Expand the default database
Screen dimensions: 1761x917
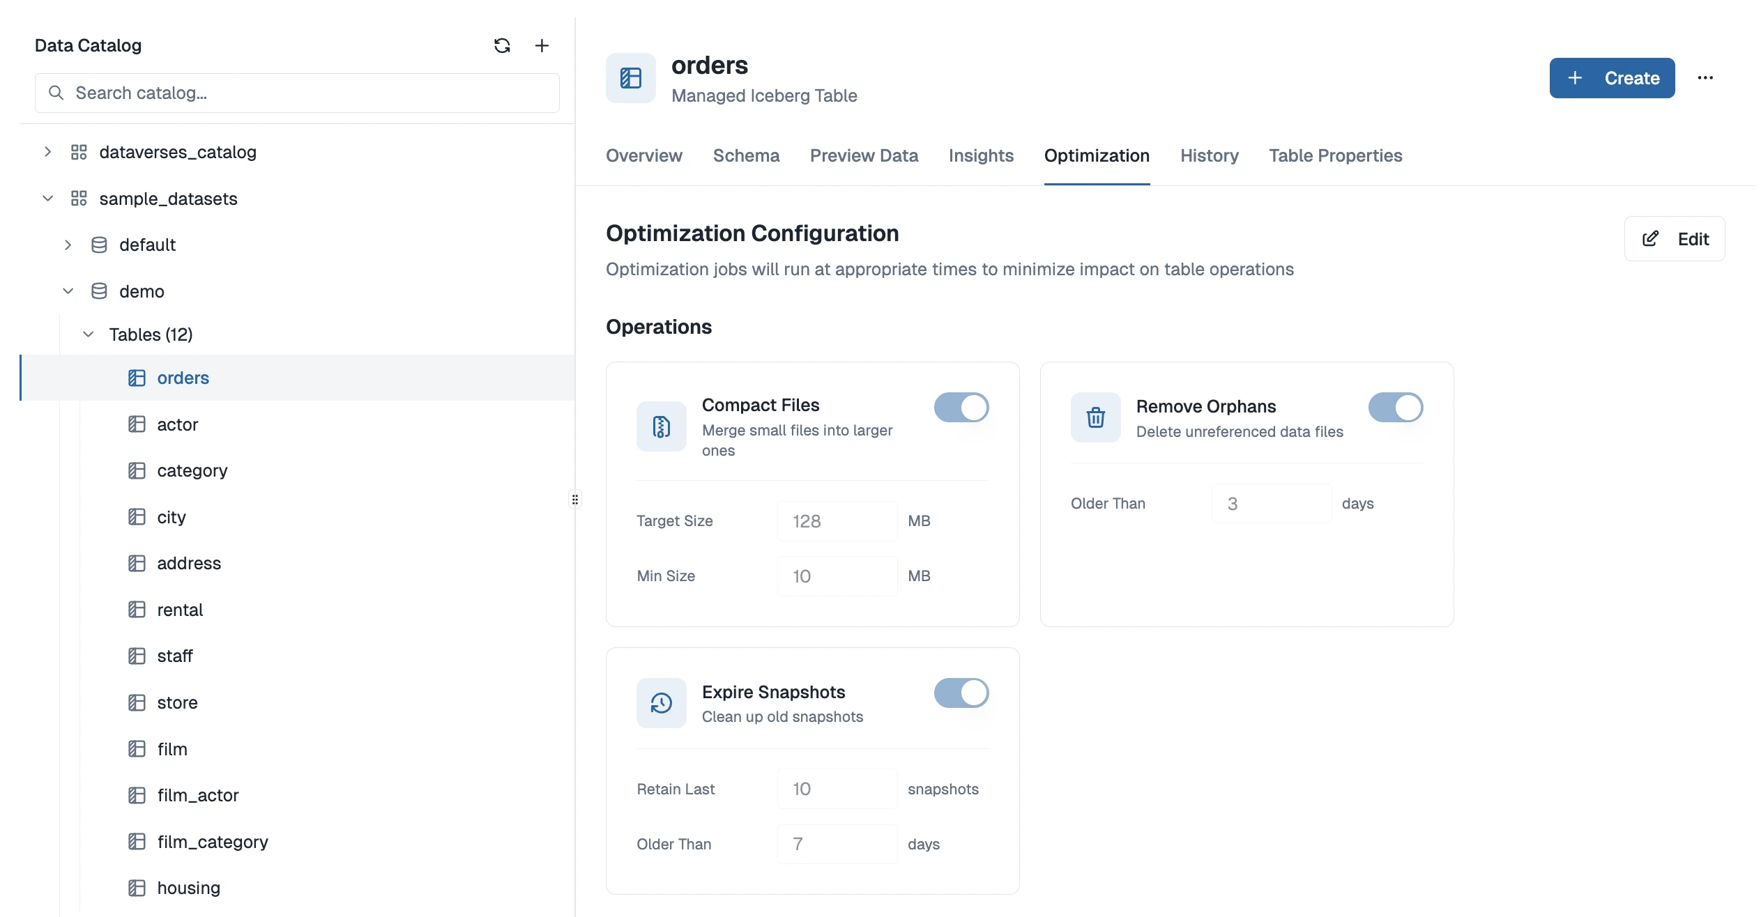tap(68, 245)
